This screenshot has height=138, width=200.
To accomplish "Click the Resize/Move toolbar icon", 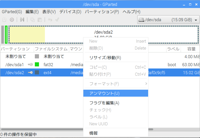I will click(x=22, y=20).
